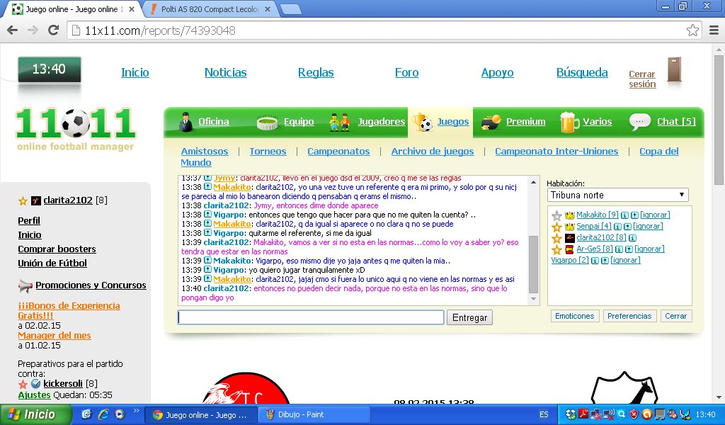Click the Varios beer mug icon
Viewport: 725px width, 425px height.
pyautogui.click(x=569, y=122)
